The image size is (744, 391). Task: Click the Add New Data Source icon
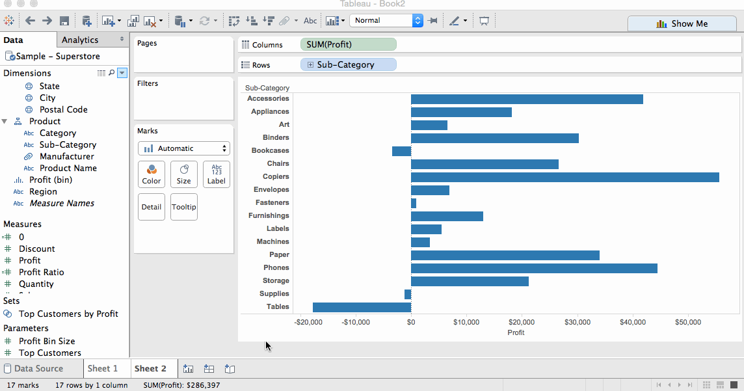[86, 20]
